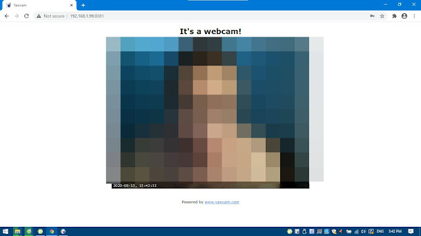Select the address bar URL 192.168.1.99:8081
Screen dimensions: 421x236
pos(87,16)
